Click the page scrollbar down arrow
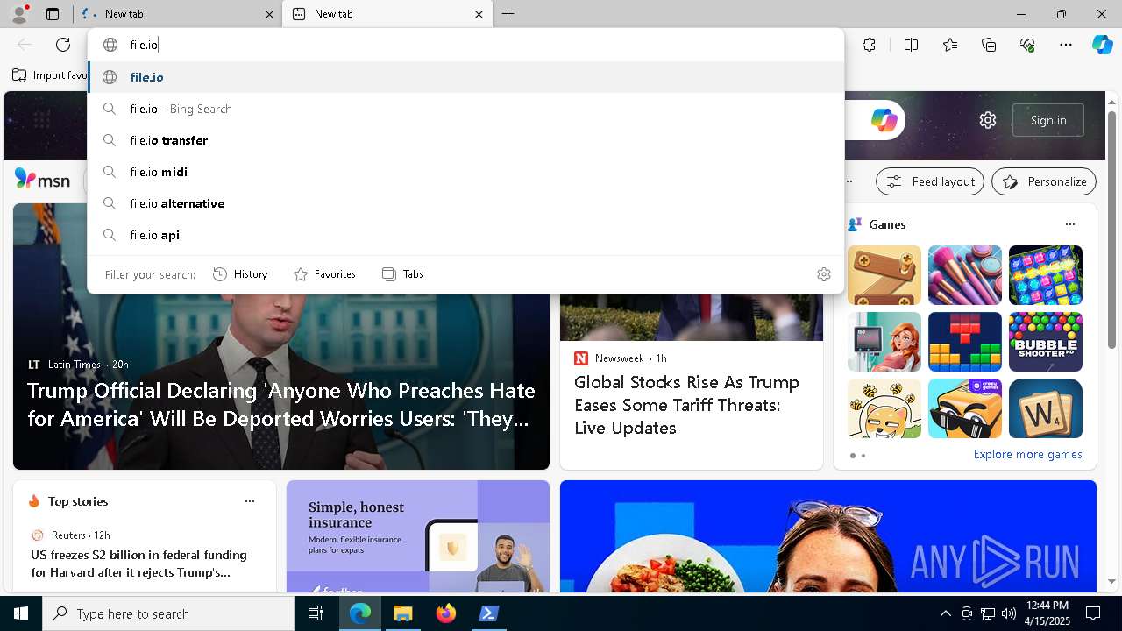This screenshot has width=1122, height=631. click(x=1112, y=581)
